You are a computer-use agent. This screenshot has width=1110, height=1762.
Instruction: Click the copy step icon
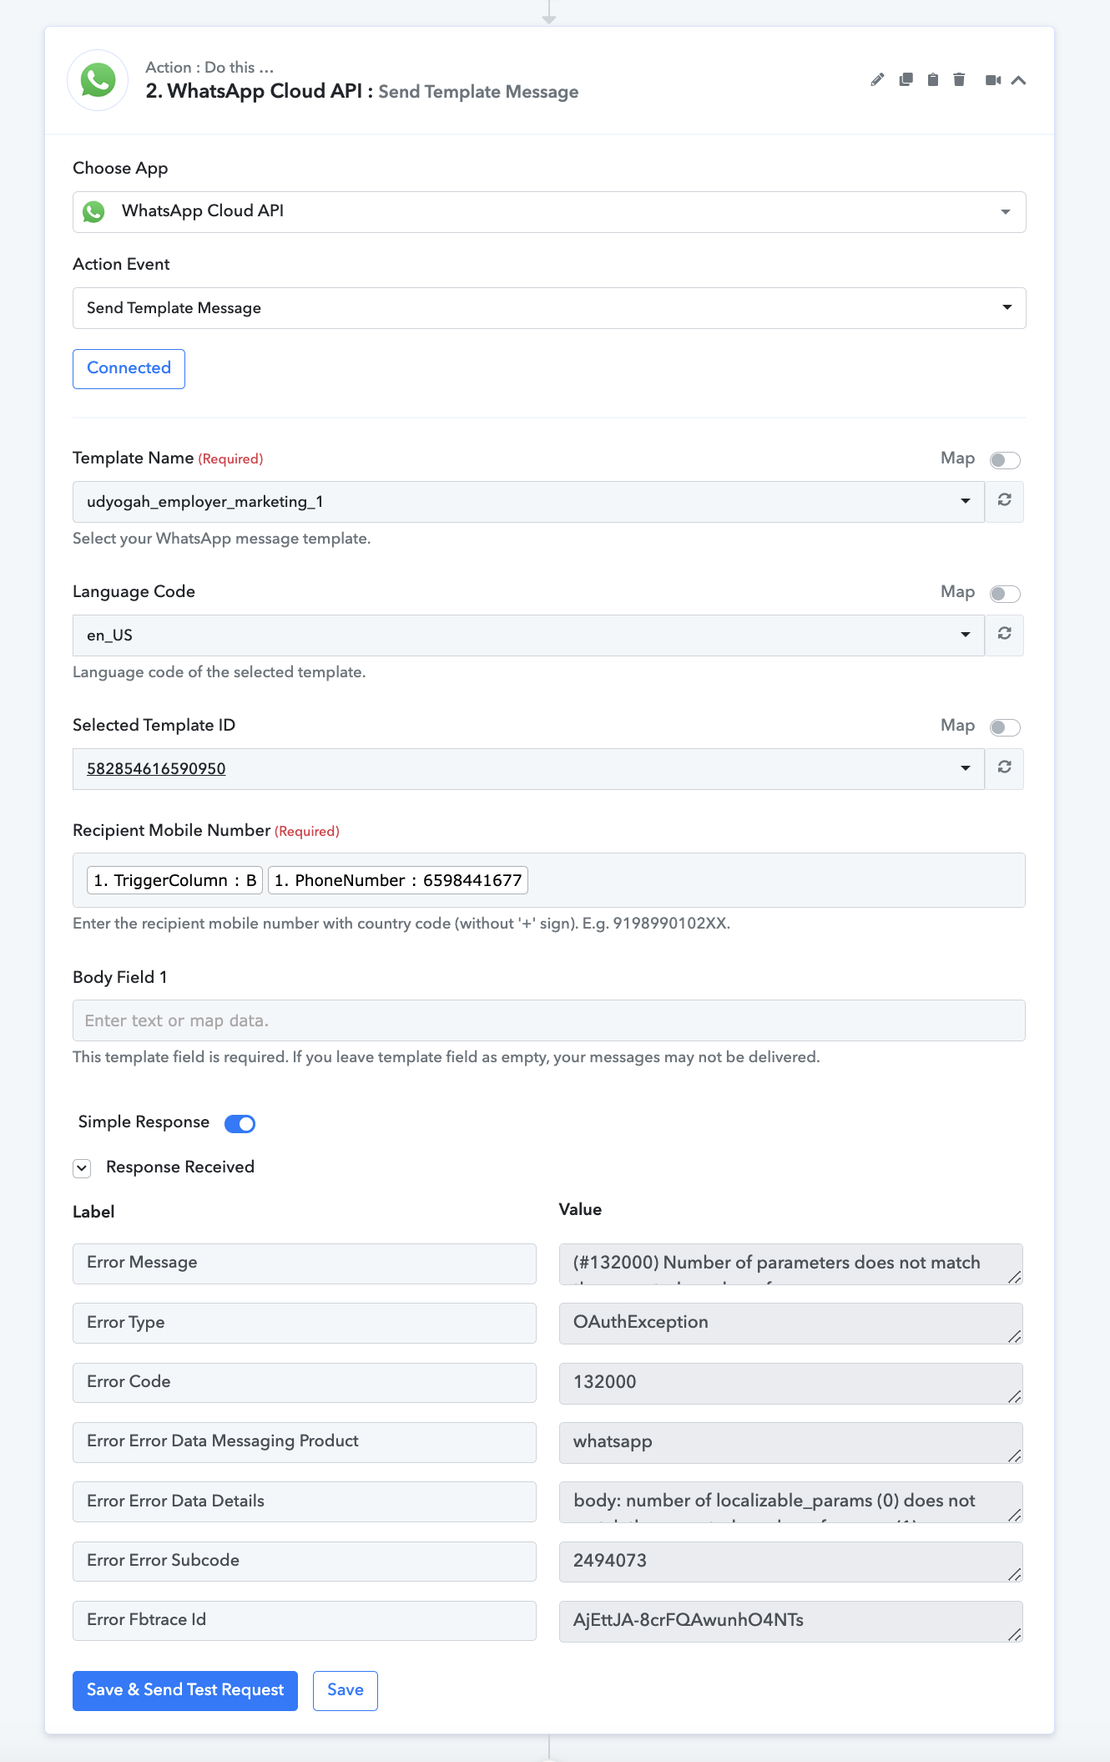pos(906,80)
